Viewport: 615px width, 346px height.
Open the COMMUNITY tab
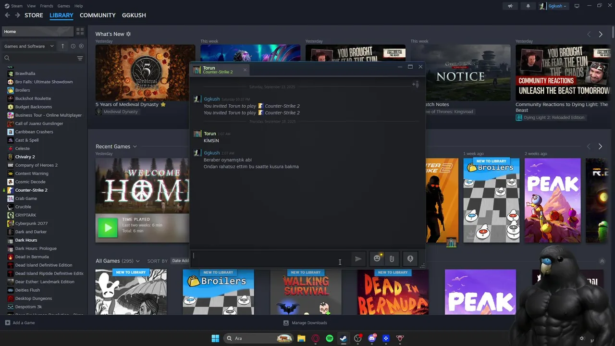point(98,15)
